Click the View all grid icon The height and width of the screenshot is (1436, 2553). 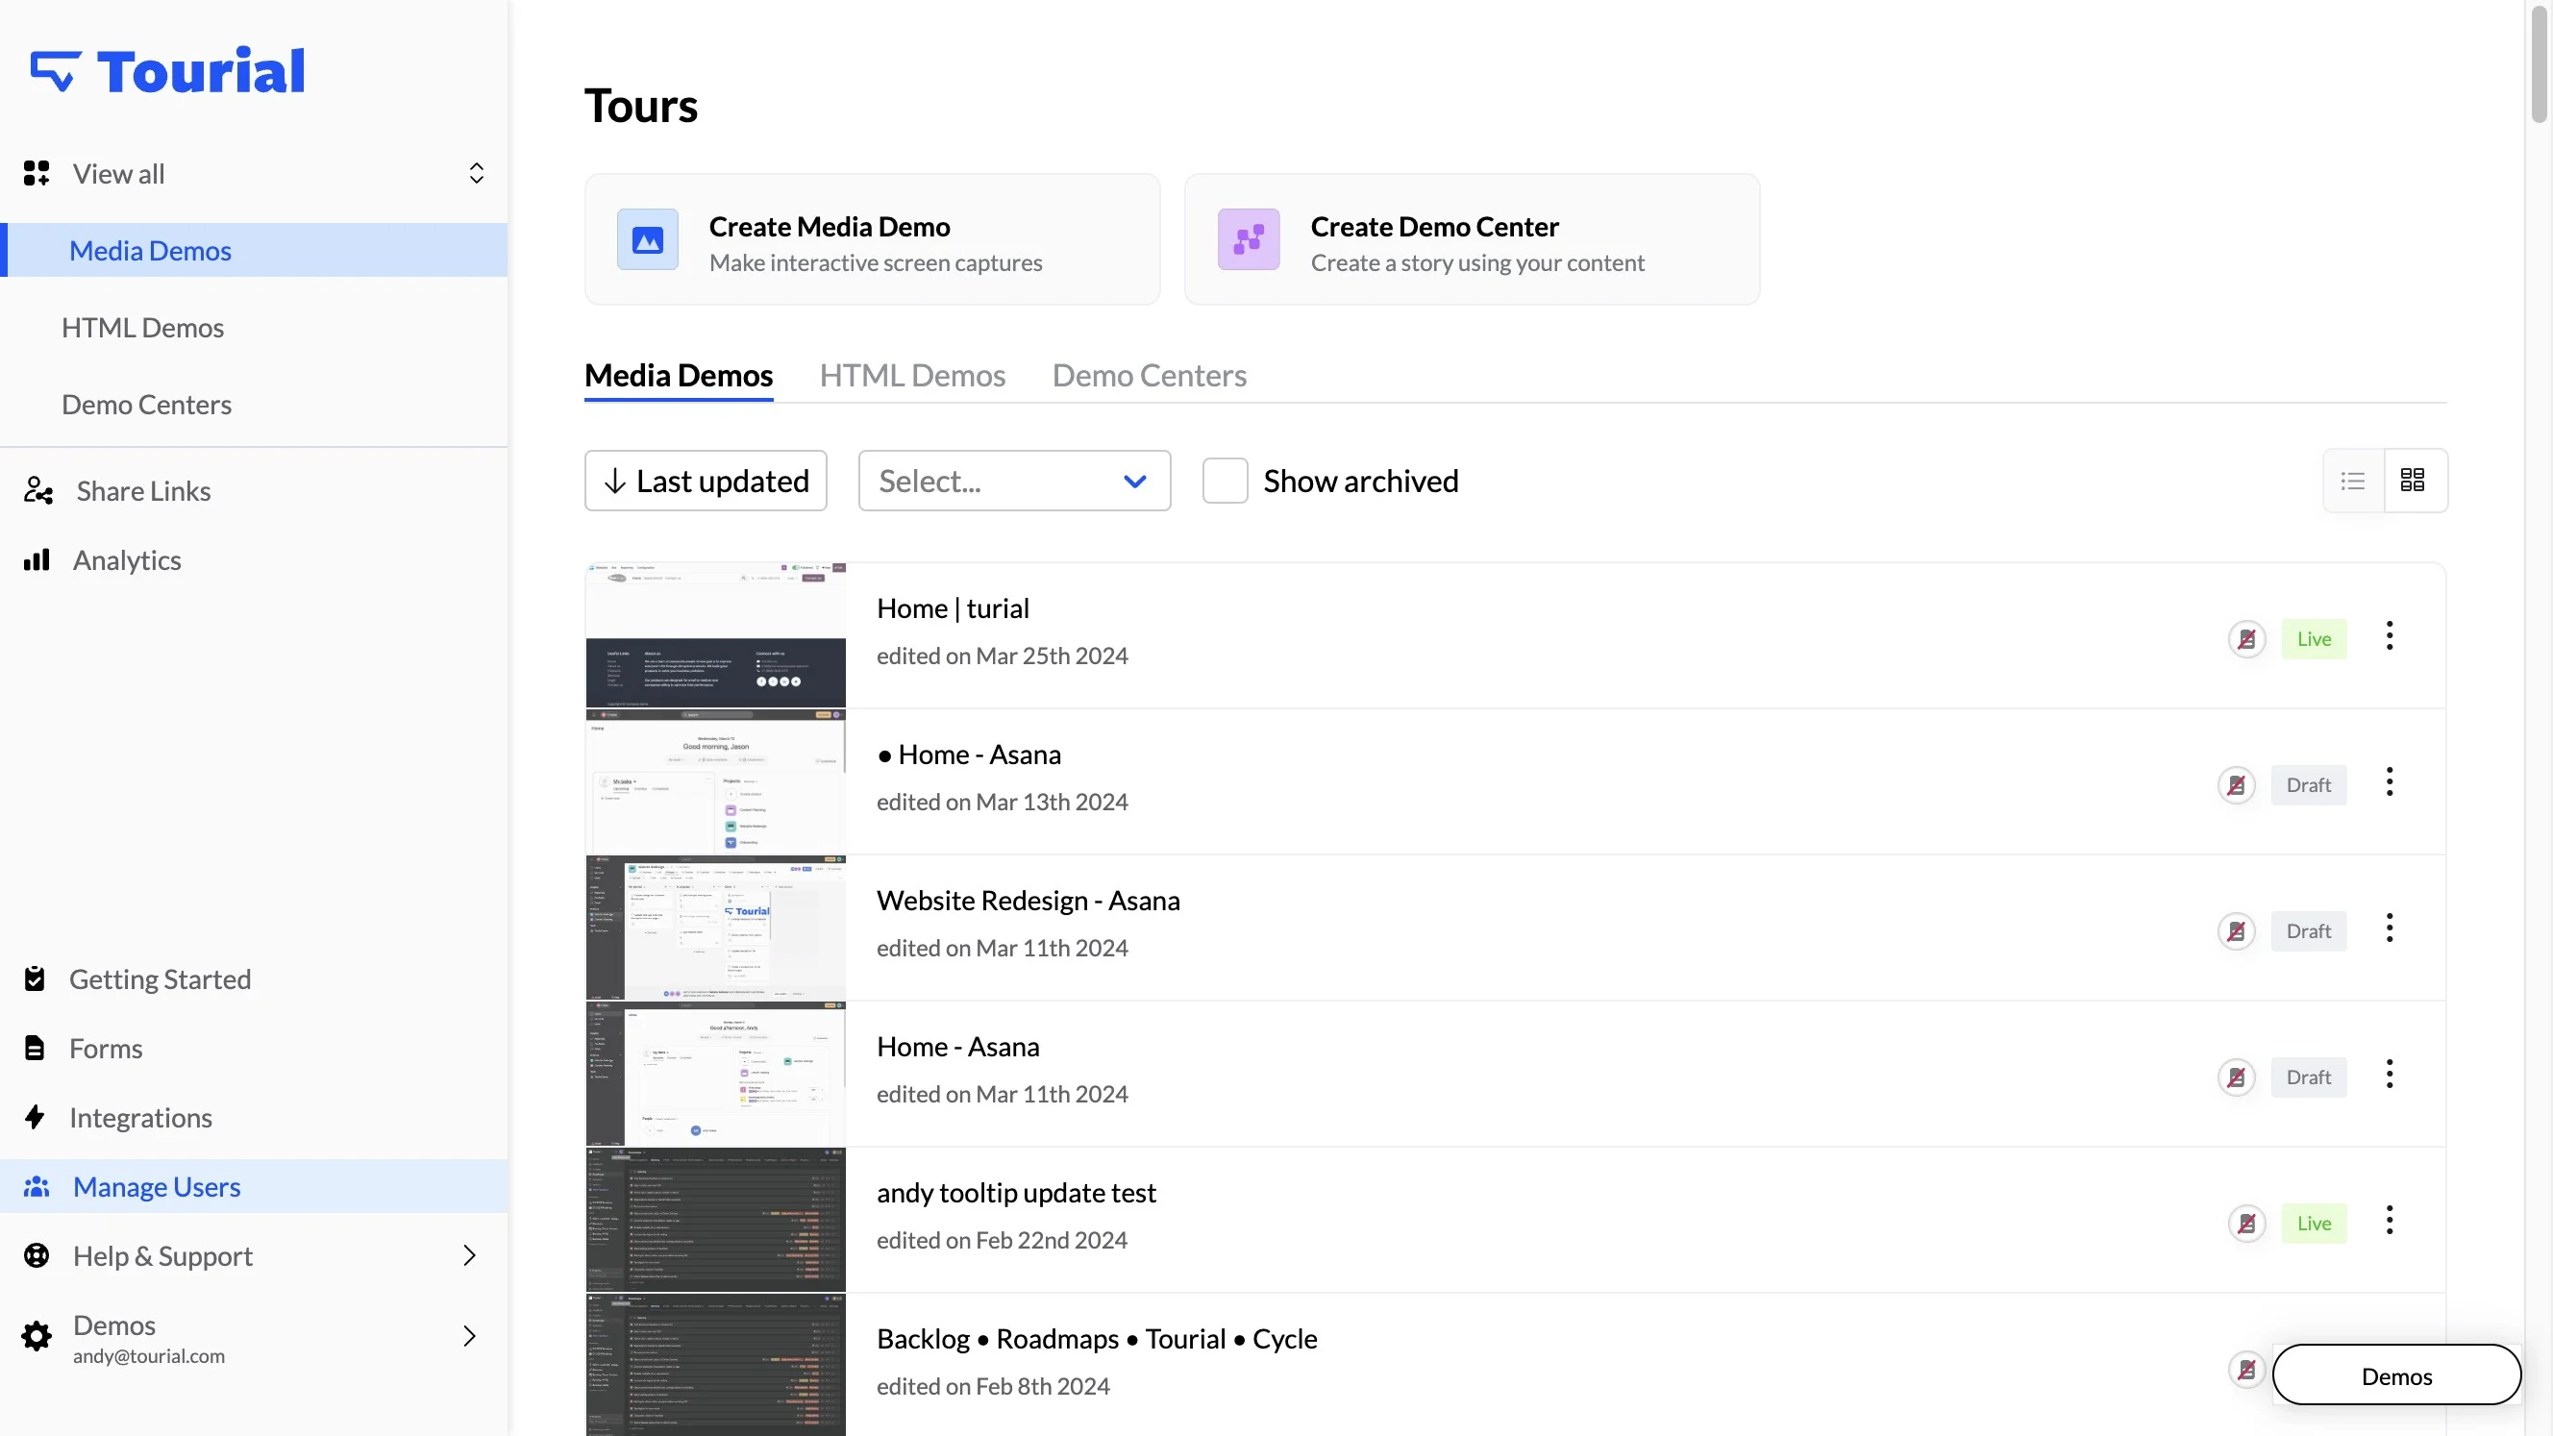37,173
